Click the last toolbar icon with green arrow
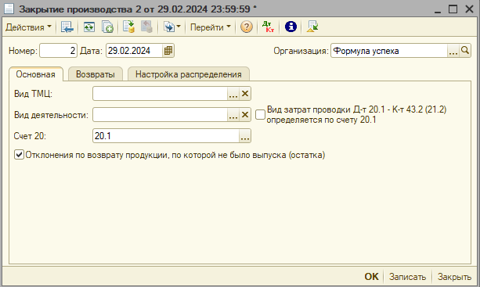 click(x=312, y=27)
